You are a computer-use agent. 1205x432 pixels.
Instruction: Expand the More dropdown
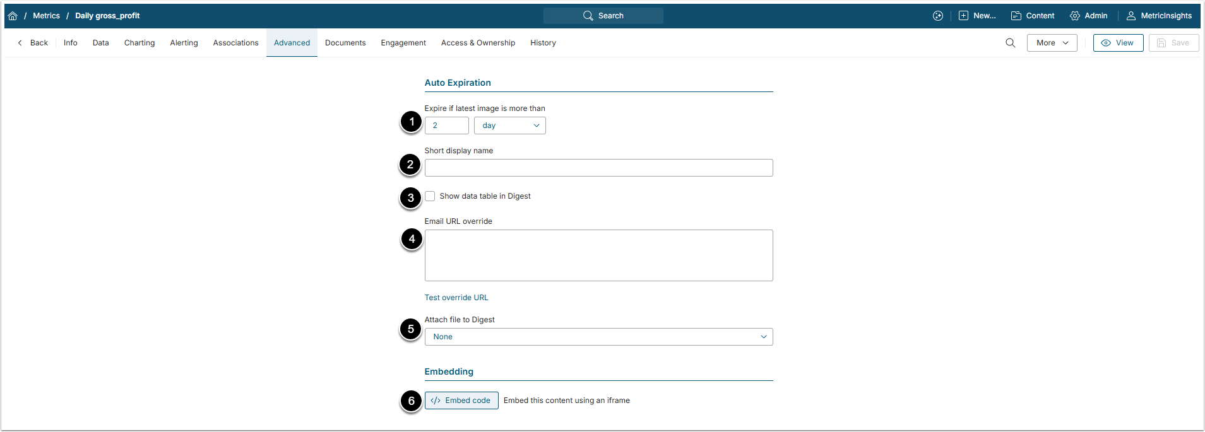point(1052,43)
